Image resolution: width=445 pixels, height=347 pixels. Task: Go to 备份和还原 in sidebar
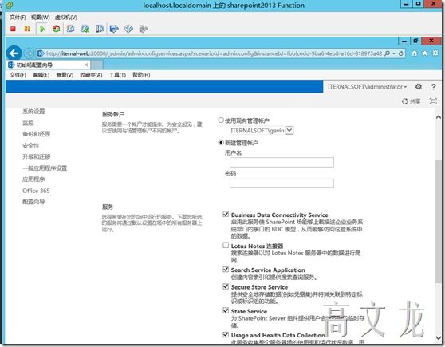pos(37,134)
